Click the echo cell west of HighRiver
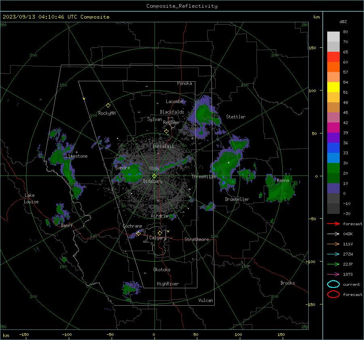 point(131,289)
